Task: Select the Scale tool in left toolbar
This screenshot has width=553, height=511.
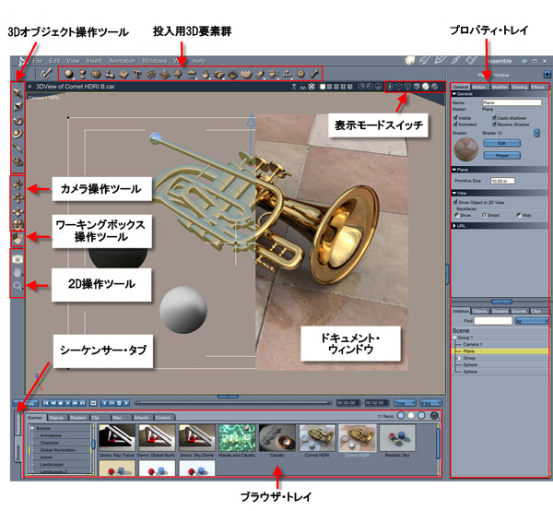Action: (x=18, y=107)
